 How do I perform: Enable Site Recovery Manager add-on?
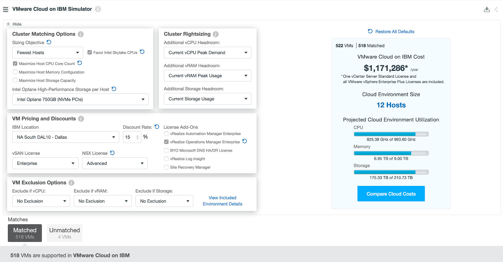tap(166, 167)
